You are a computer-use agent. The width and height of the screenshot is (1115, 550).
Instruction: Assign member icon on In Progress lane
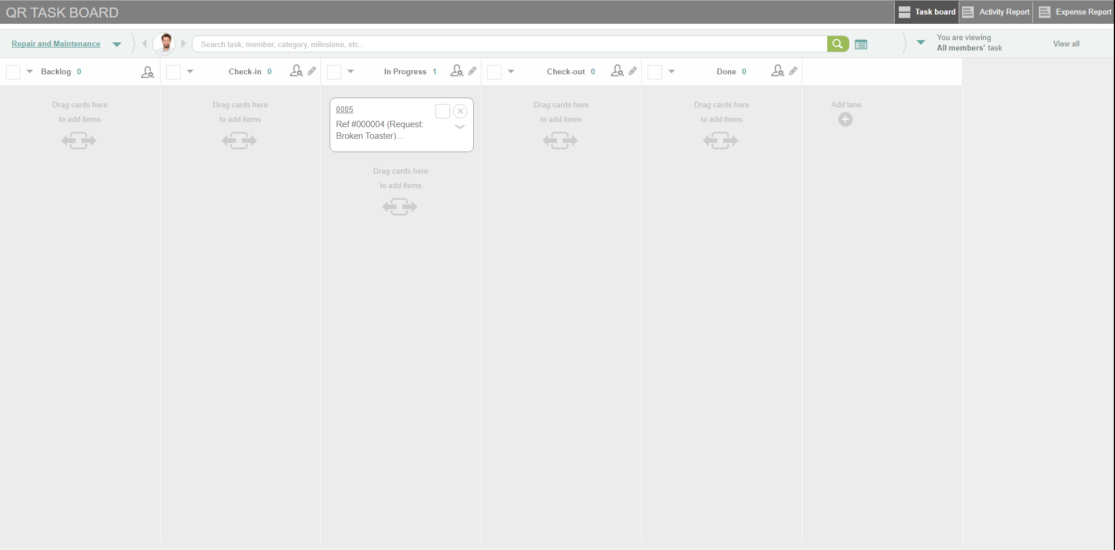457,71
